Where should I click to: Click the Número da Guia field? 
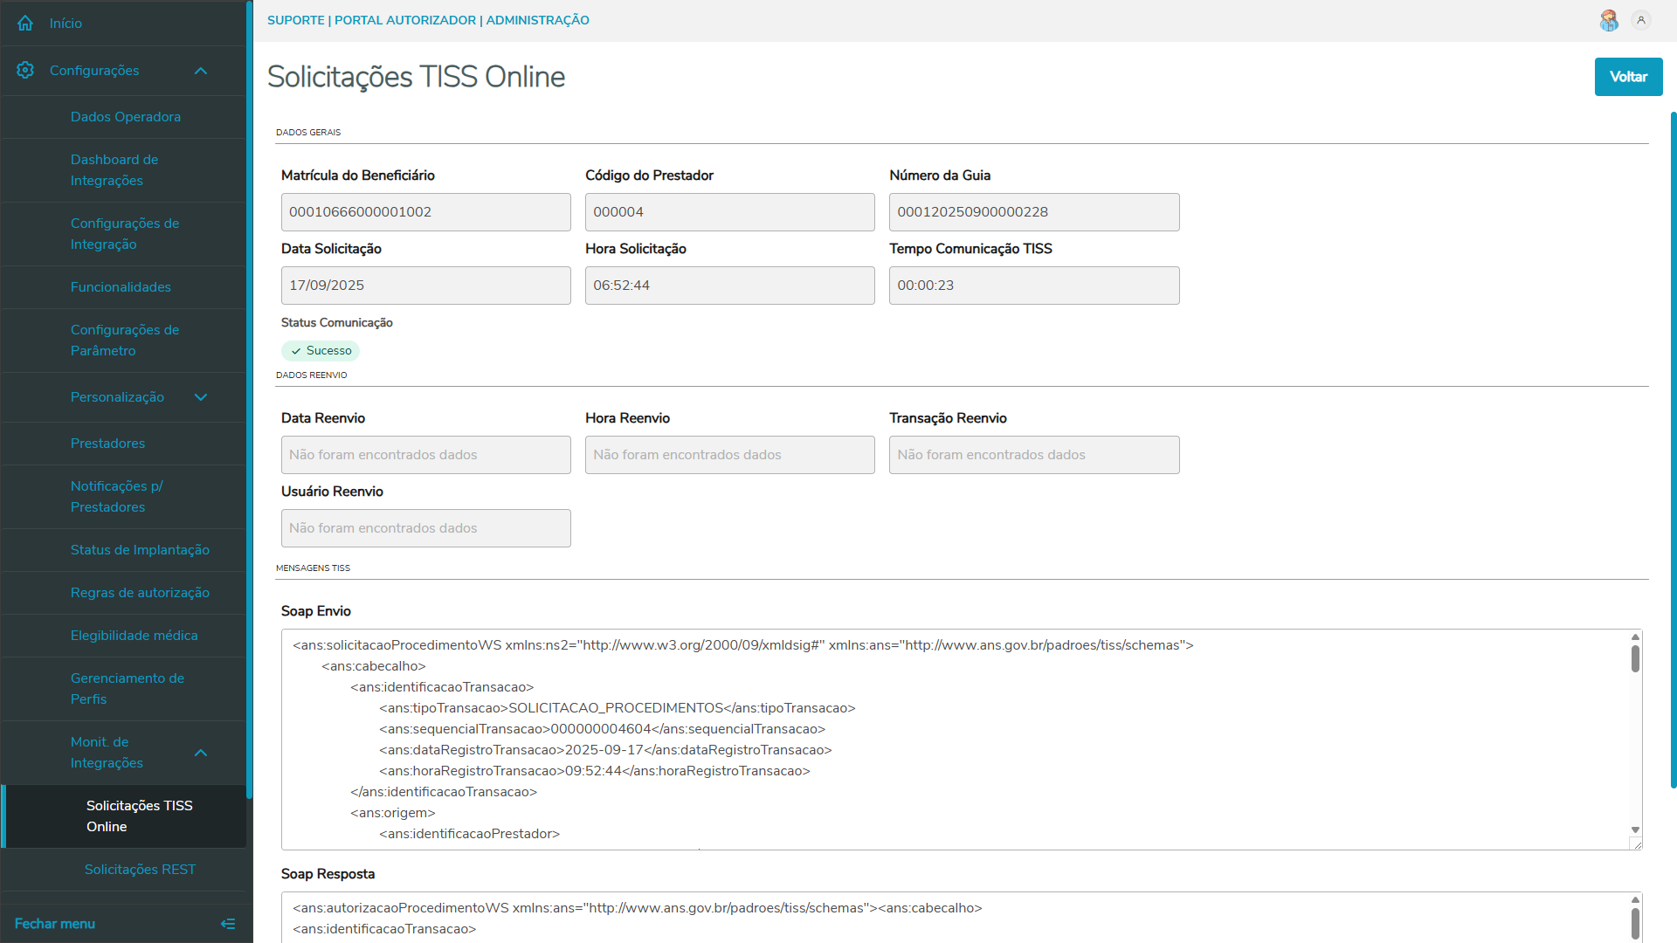[x=1033, y=212]
